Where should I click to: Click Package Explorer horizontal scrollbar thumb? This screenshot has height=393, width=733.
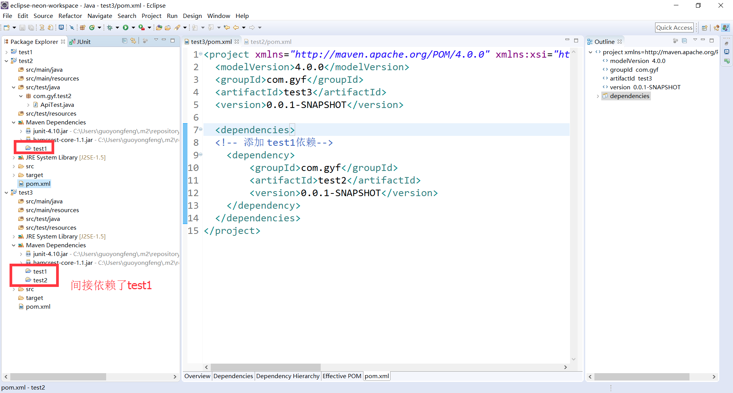coord(58,377)
